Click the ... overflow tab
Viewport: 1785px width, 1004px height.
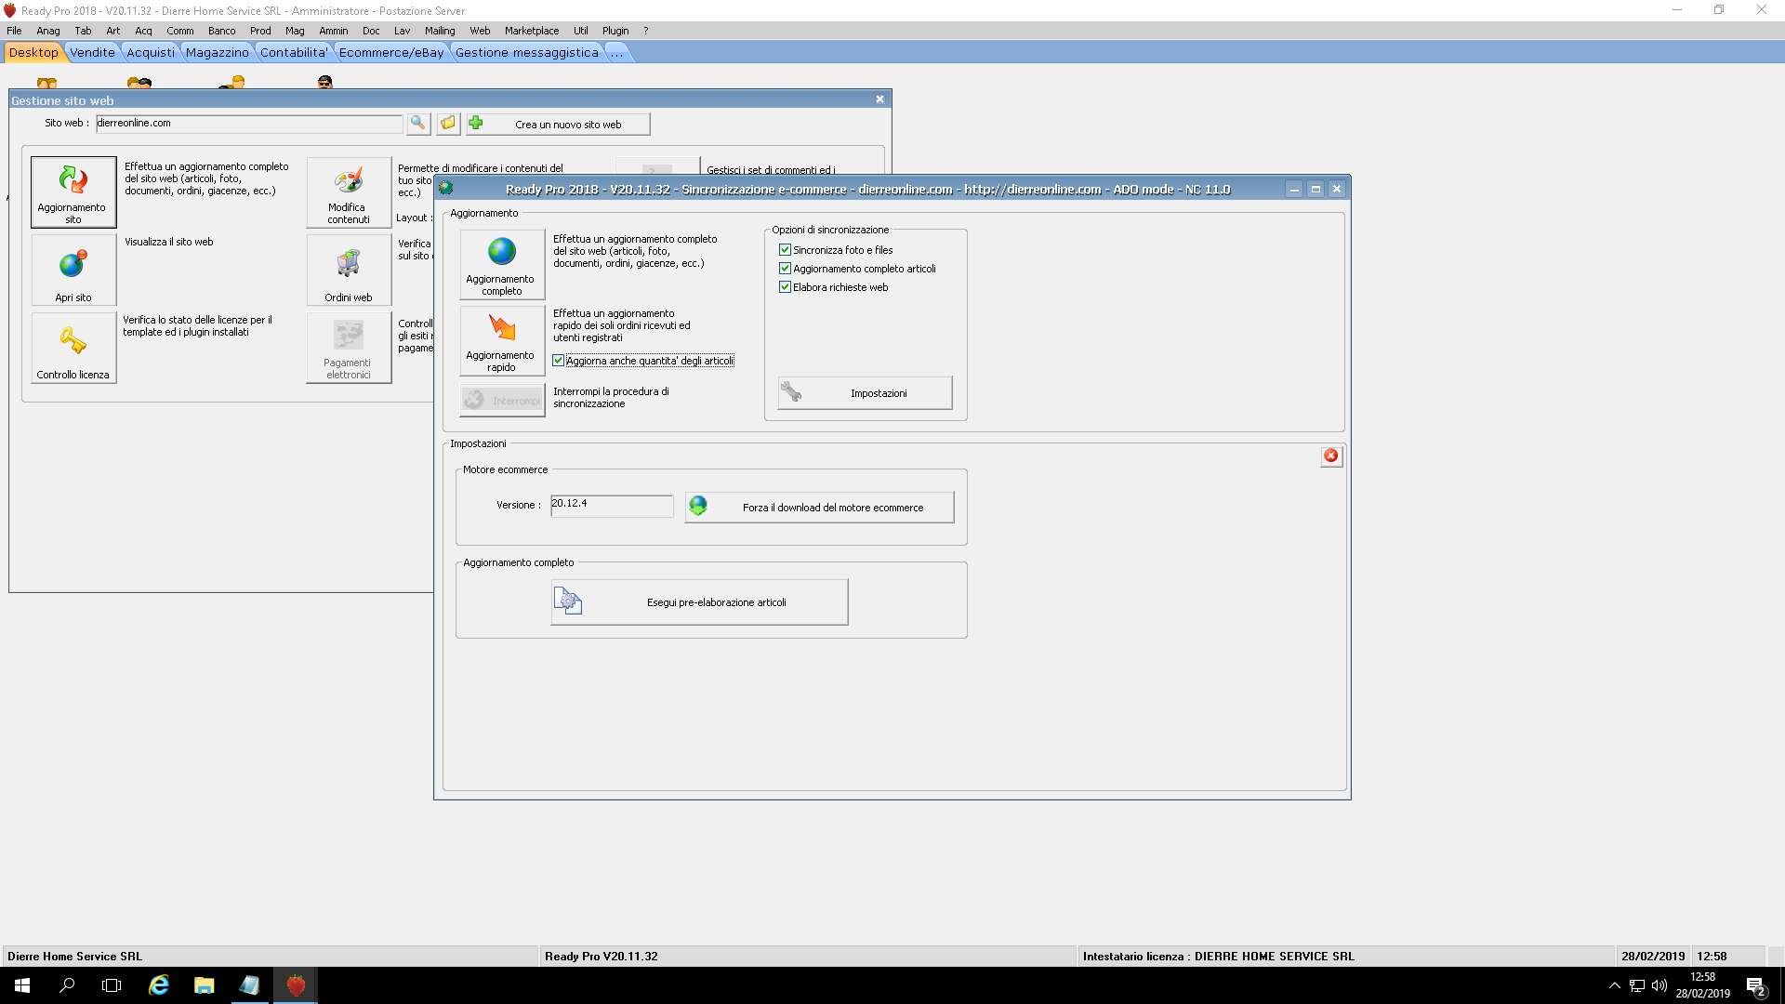click(617, 52)
